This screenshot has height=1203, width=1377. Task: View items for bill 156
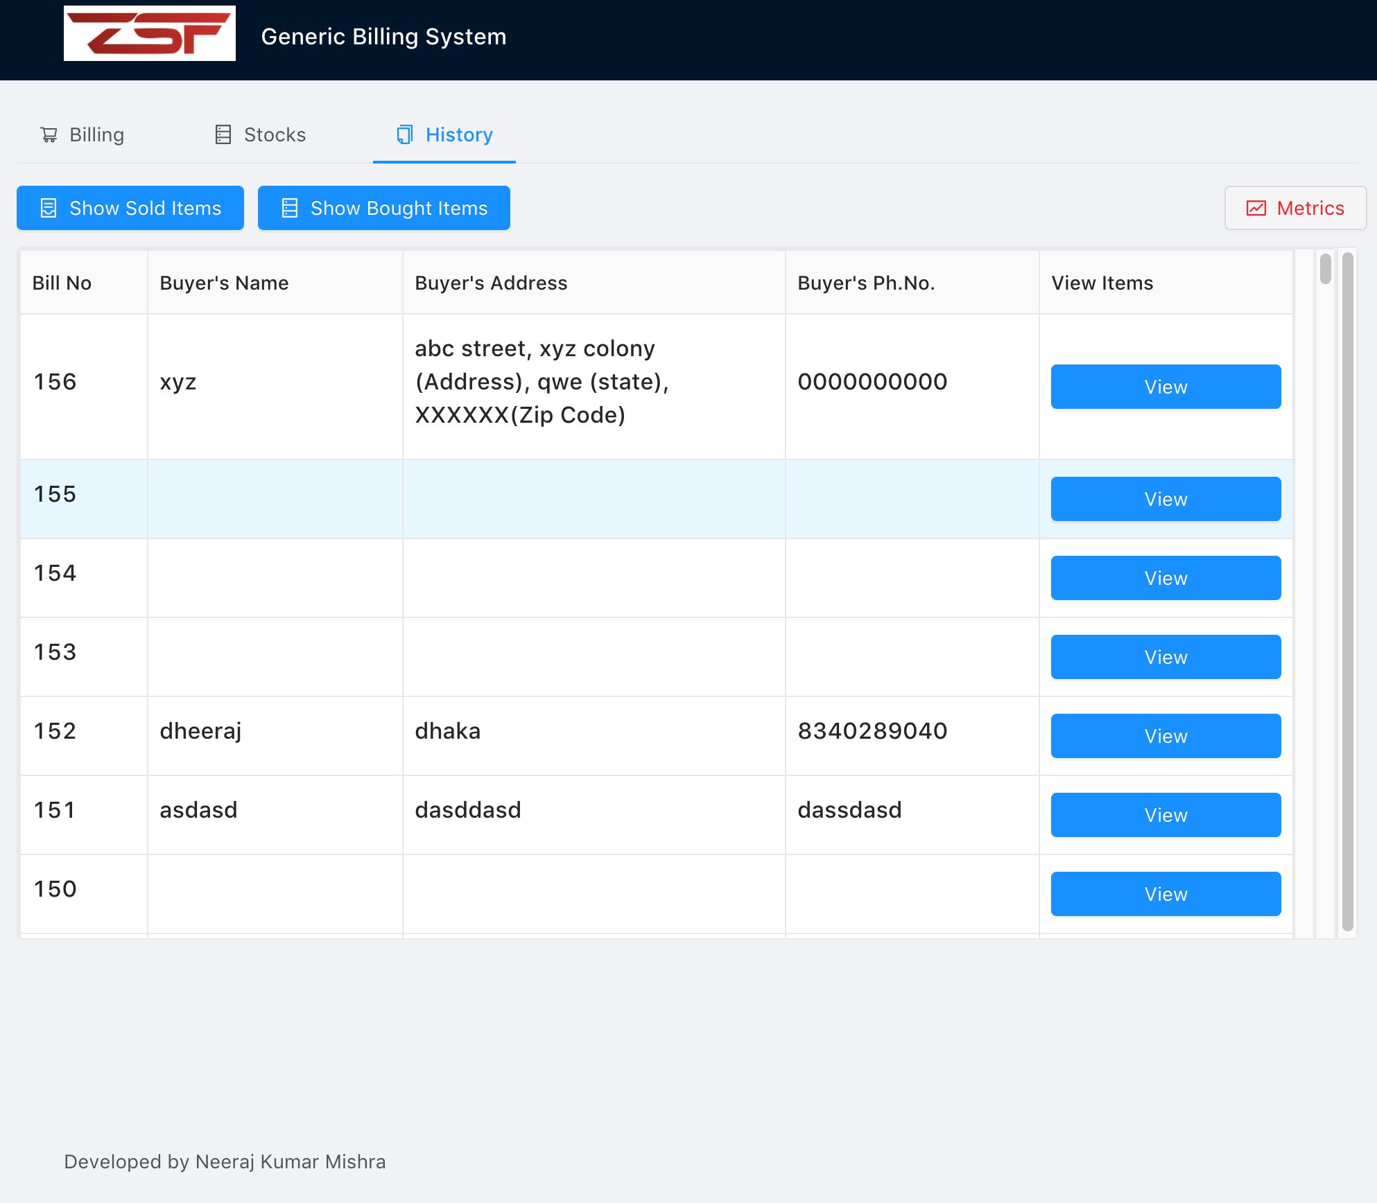[1165, 387]
